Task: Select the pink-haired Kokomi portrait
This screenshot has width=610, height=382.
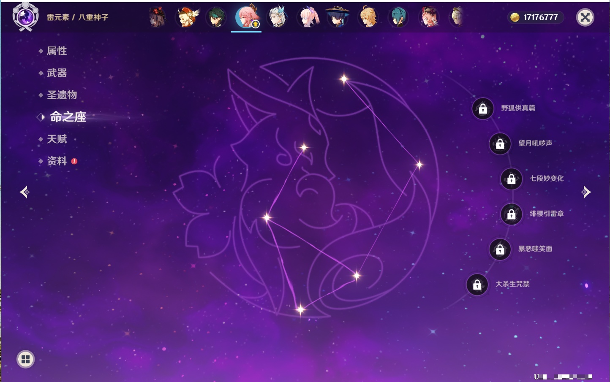Action: coord(308,18)
